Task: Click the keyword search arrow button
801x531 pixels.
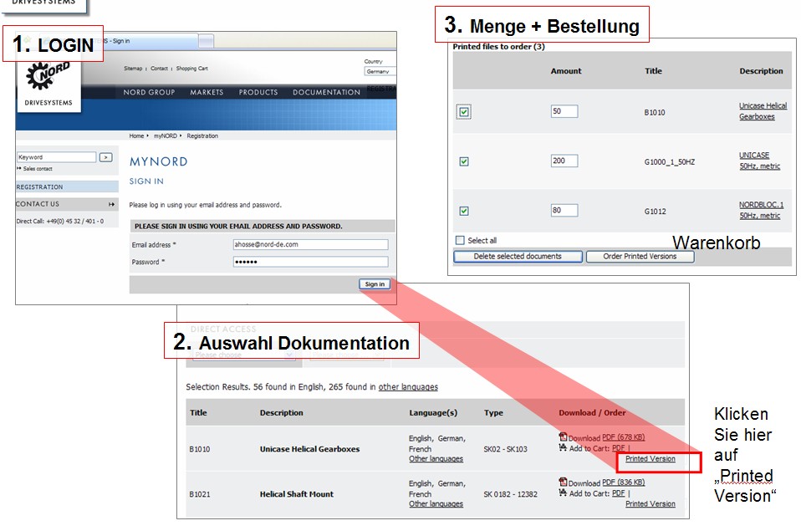Action: 105,157
